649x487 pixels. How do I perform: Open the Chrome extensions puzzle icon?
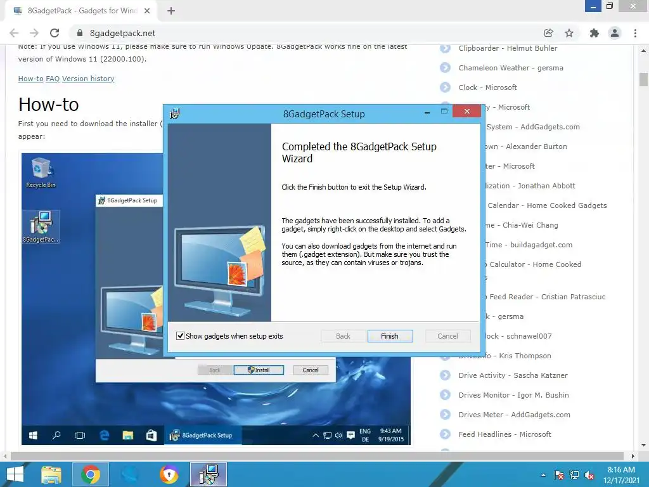pos(594,33)
